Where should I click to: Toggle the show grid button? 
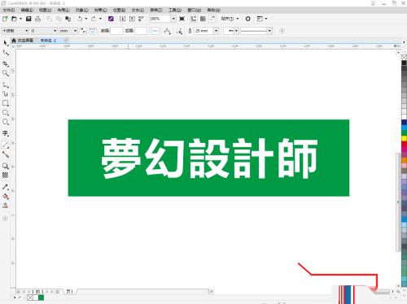point(203,19)
